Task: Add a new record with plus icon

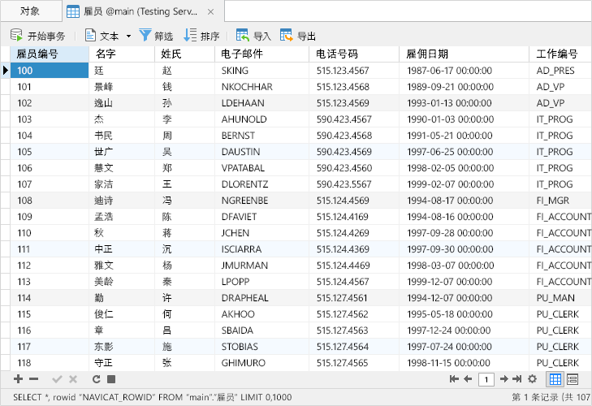Action: (x=18, y=379)
